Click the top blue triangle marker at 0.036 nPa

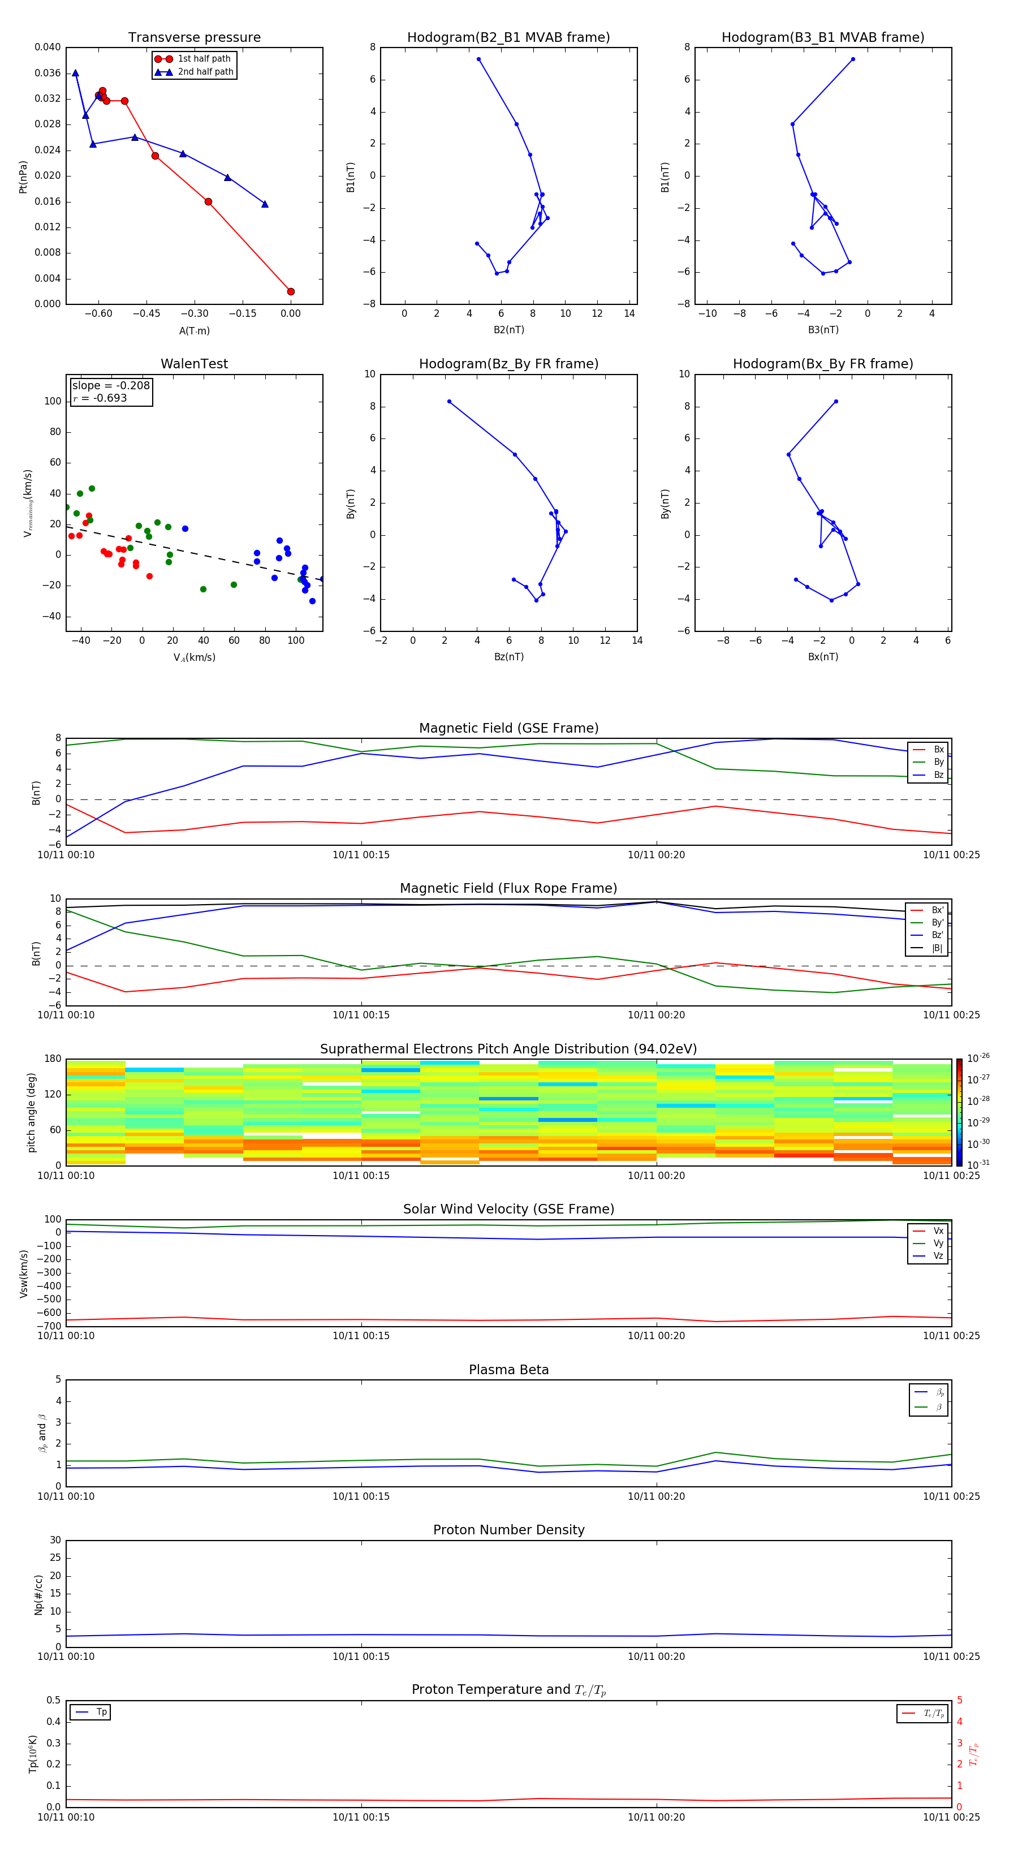point(75,72)
